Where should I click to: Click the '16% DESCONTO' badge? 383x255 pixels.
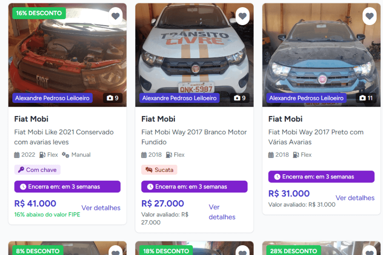[x=39, y=13]
